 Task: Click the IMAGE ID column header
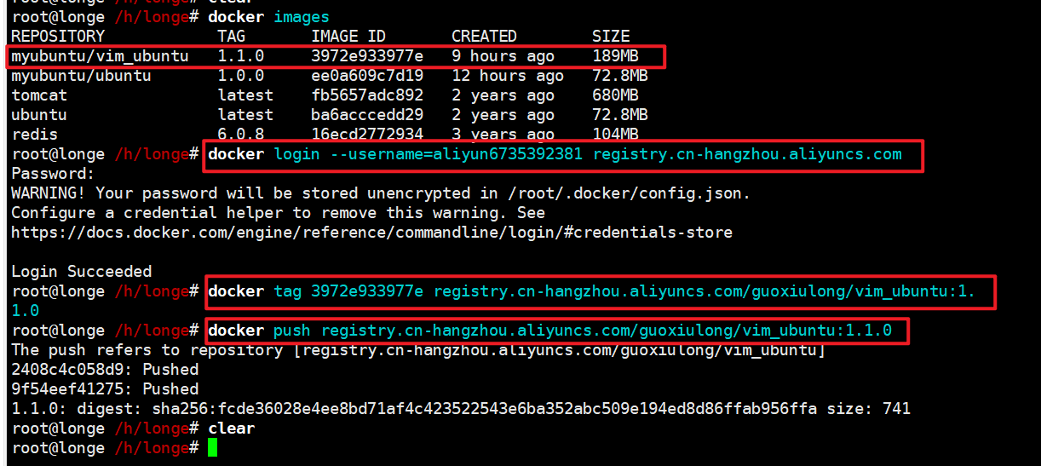tap(348, 37)
